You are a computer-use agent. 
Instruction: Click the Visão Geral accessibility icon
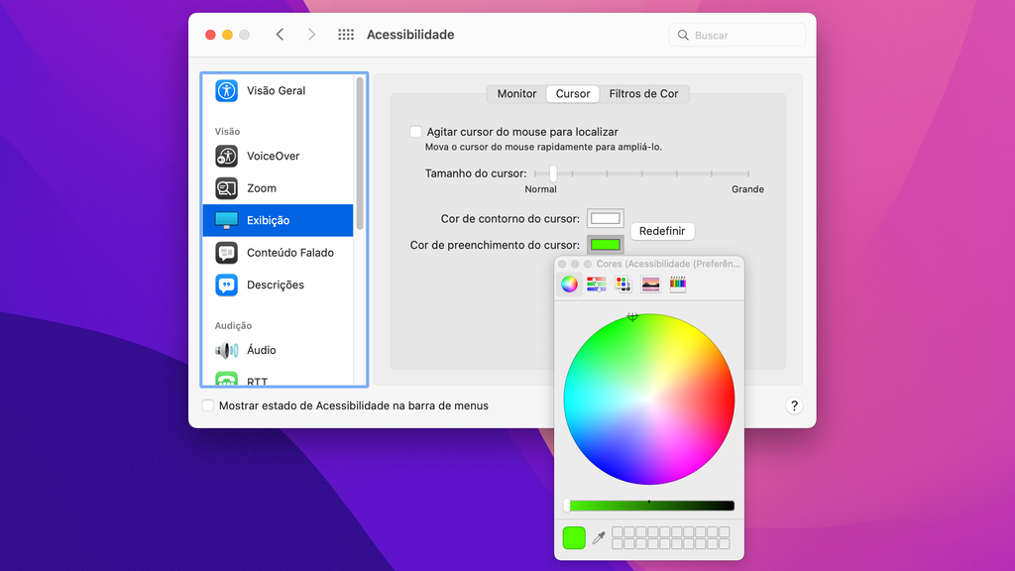click(227, 90)
